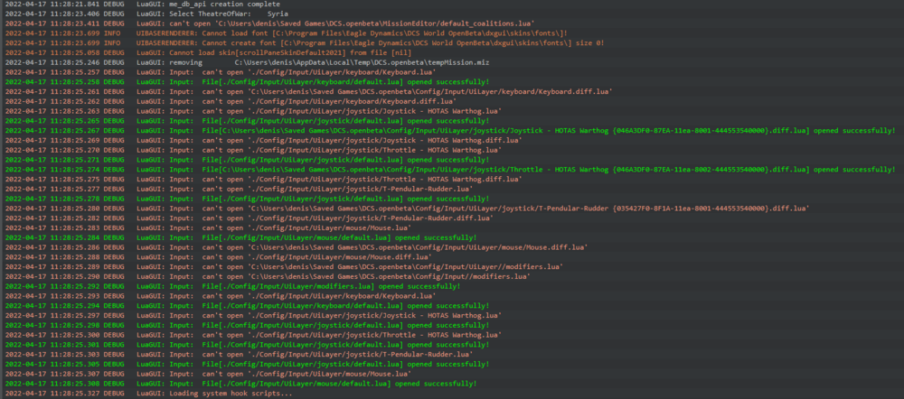This screenshot has width=904, height=399.
Task: Select the 11:28:25.278 joystick/default.lua opened line
Action: coord(247,199)
